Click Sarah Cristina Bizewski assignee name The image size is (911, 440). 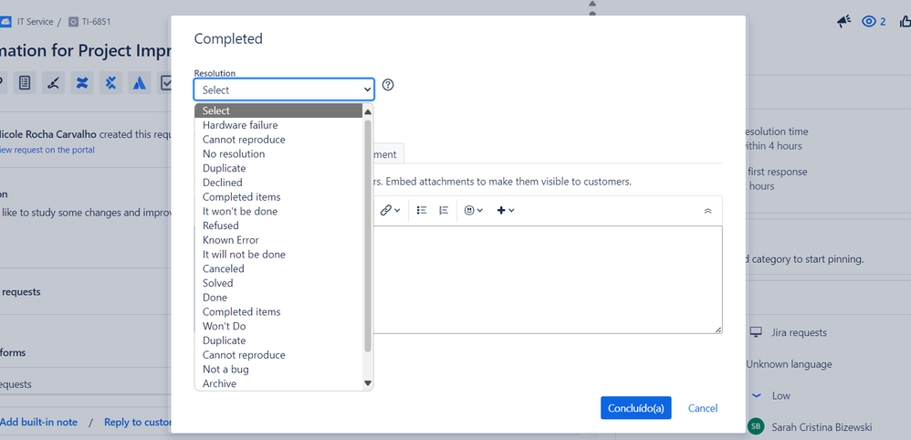(822, 426)
